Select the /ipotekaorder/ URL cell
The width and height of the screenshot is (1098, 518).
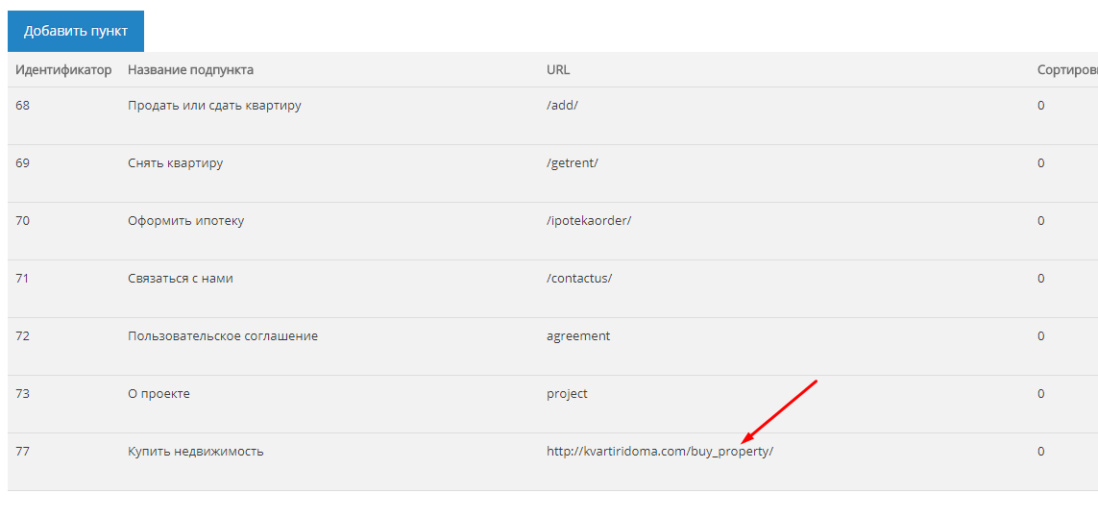click(589, 221)
